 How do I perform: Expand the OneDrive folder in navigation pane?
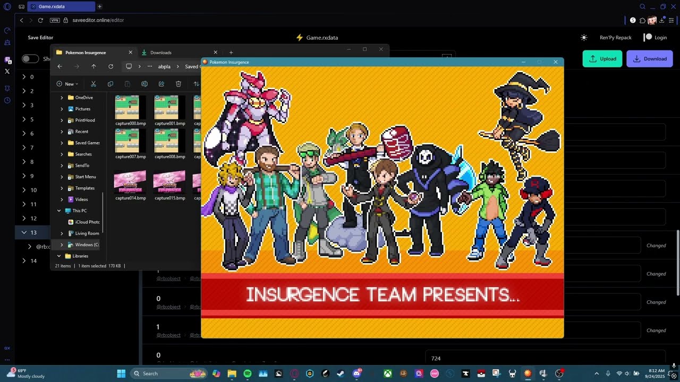click(x=62, y=98)
